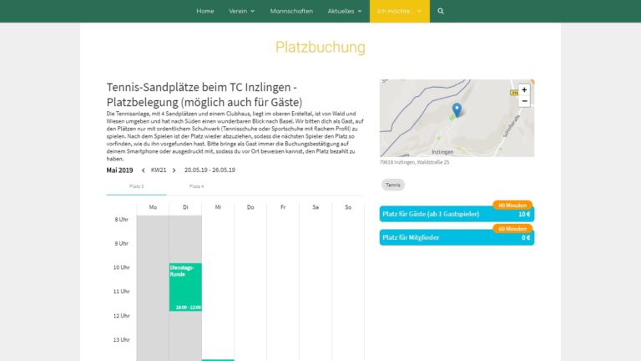Click the blue map location pin
Image resolution: width=641 pixels, height=361 pixels.
pos(457,109)
